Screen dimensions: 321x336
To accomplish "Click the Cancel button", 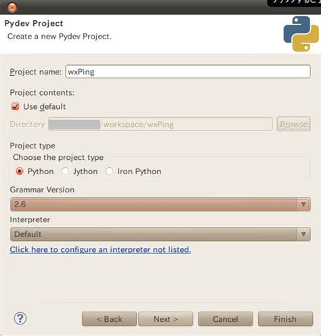I will point(226,319).
